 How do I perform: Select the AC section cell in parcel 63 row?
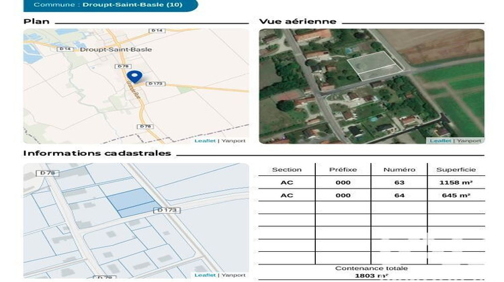[287, 183]
